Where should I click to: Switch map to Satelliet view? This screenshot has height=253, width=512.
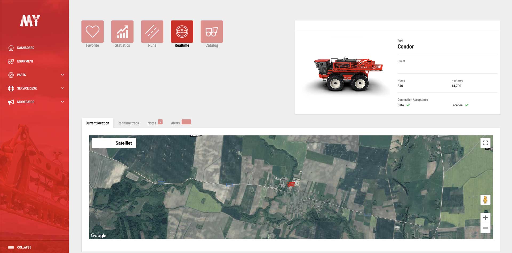(x=123, y=143)
